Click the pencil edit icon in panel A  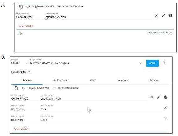click(x=163, y=15)
